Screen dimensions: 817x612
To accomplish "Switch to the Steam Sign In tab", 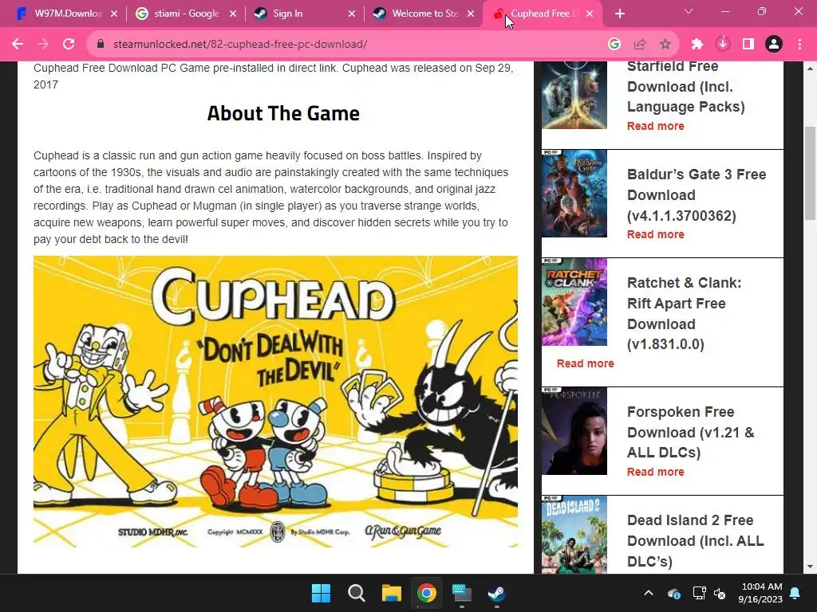I will [x=305, y=14].
